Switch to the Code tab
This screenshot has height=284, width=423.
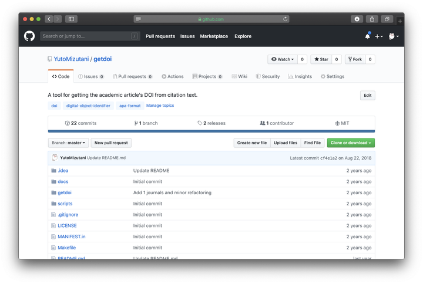coord(61,76)
